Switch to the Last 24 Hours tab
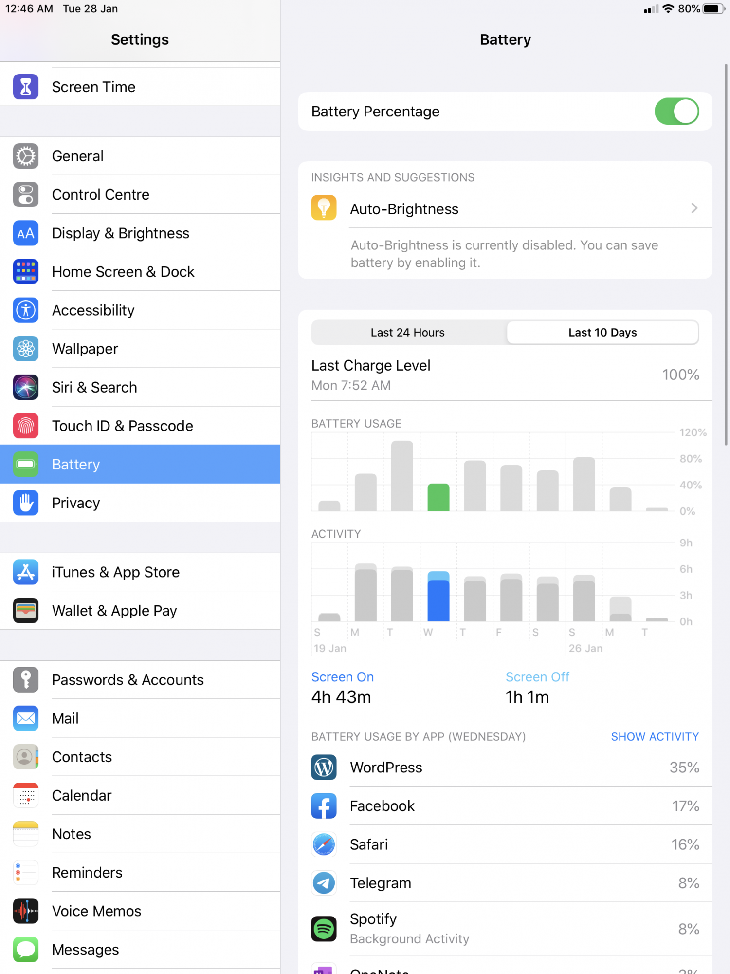 (x=408, y=333)
